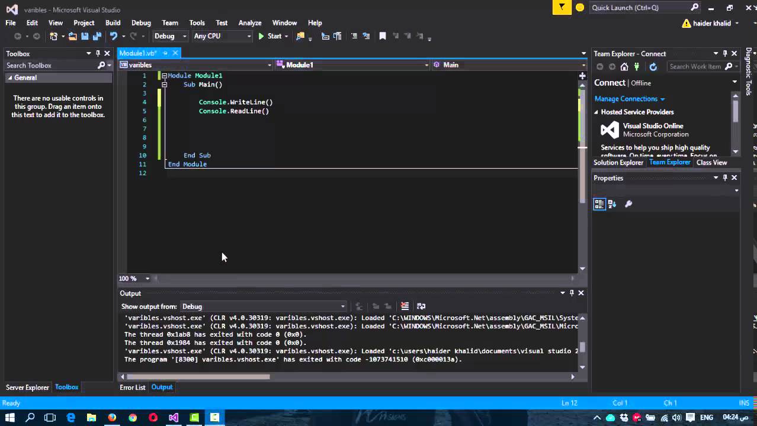Save the current file with Save icon

pyautogui.click(x=85, y=36)
